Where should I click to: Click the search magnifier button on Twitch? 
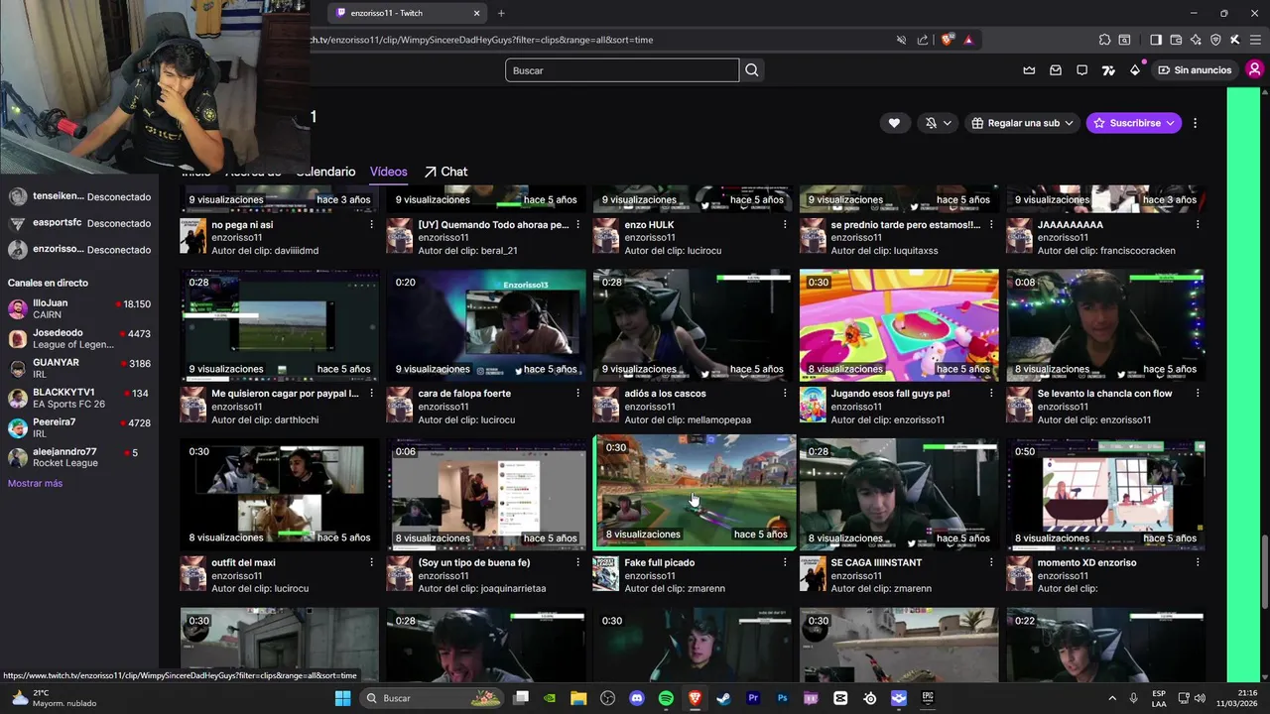pos(752,70)
